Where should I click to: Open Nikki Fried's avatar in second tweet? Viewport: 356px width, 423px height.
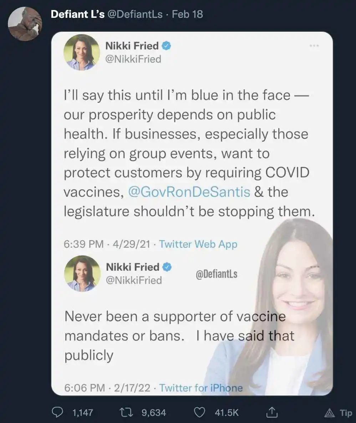coord(82,274)
